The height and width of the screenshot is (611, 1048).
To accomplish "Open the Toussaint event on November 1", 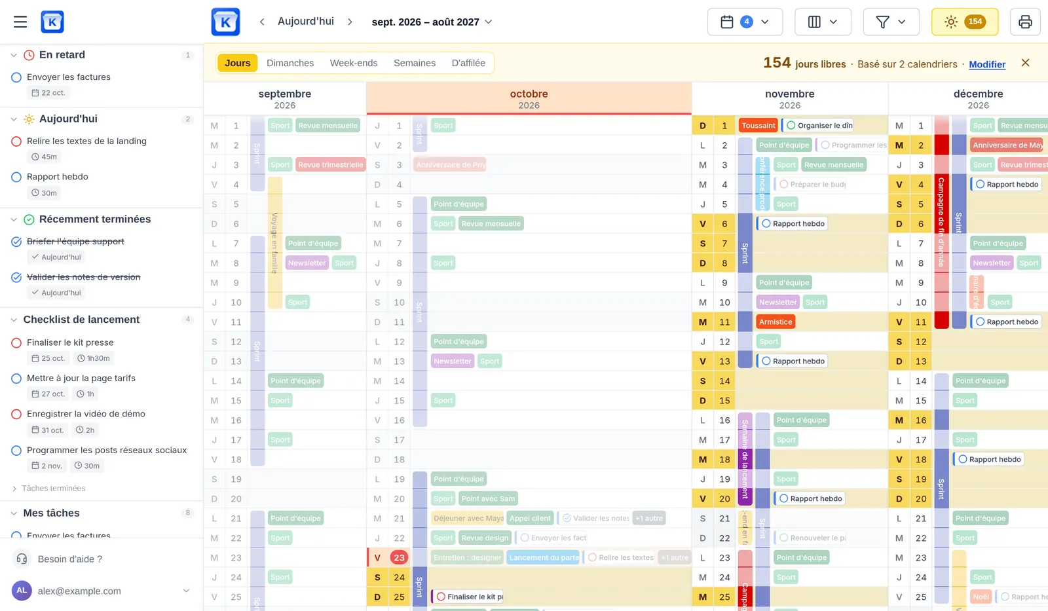I will [758, 126].
